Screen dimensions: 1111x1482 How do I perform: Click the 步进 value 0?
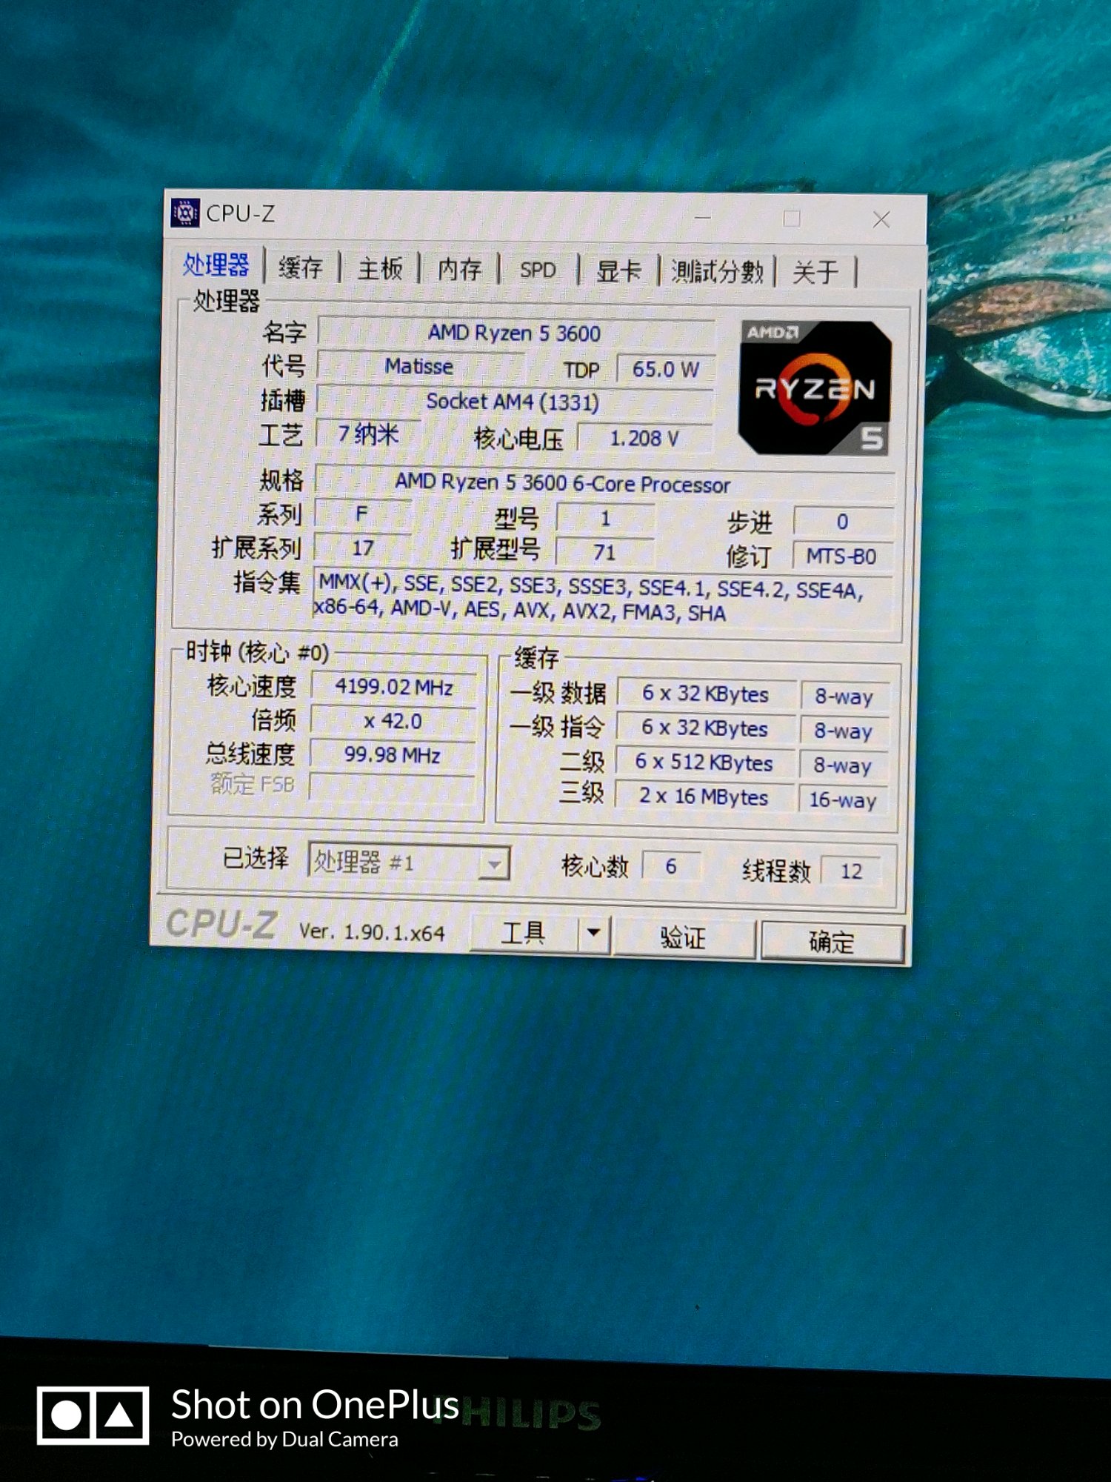click(843, 522)
